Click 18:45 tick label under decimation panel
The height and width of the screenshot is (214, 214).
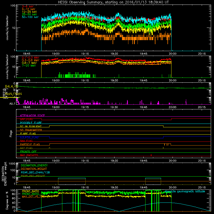coord(26,188)
